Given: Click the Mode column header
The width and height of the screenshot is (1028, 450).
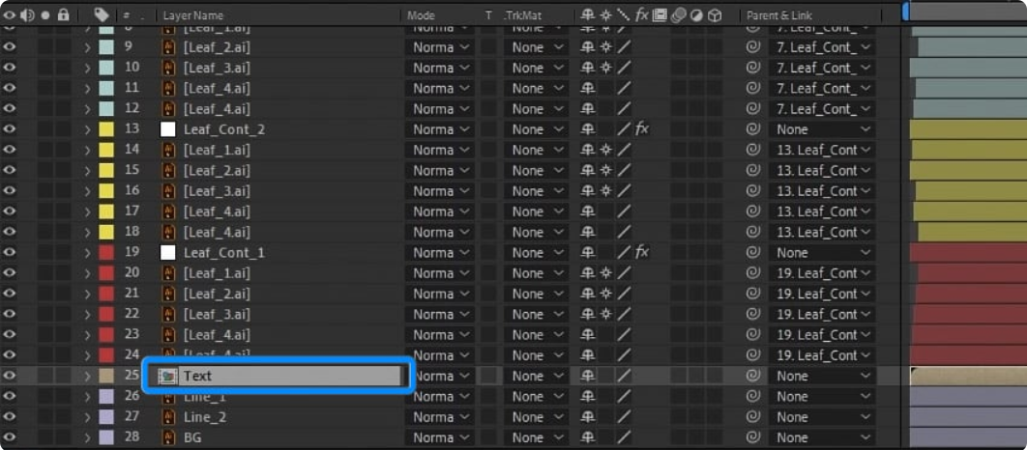Looking at the screenshot, I should tap(421, 15).
